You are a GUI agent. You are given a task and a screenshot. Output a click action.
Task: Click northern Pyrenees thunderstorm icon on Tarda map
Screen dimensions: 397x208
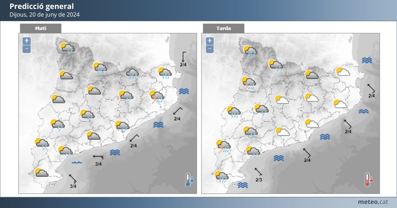248,83
